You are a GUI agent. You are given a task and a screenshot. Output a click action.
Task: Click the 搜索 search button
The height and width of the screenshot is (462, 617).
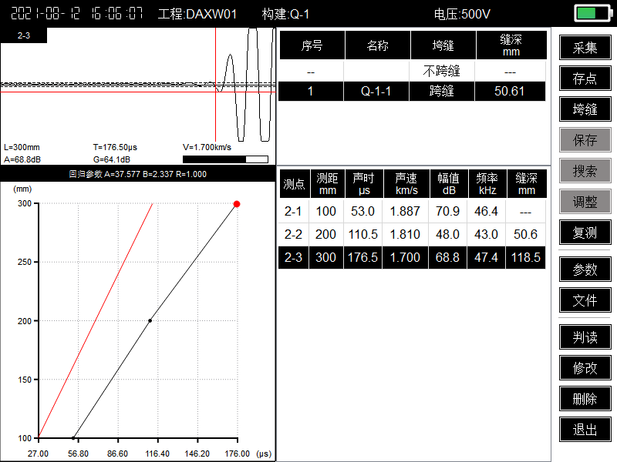click(x=585, y=170)
